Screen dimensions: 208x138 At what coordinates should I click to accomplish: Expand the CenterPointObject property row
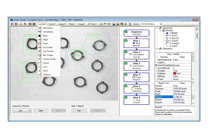pos(156,65)
